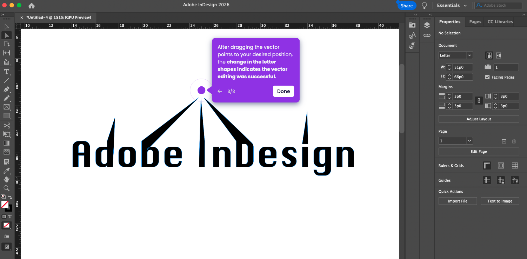
Task: Open the Character Styles panel icon
Action: click(x=412, y=35)
